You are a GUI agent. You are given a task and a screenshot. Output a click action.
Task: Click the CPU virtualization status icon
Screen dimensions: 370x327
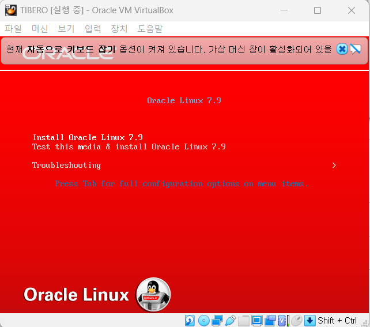click(x=284, y=321)
